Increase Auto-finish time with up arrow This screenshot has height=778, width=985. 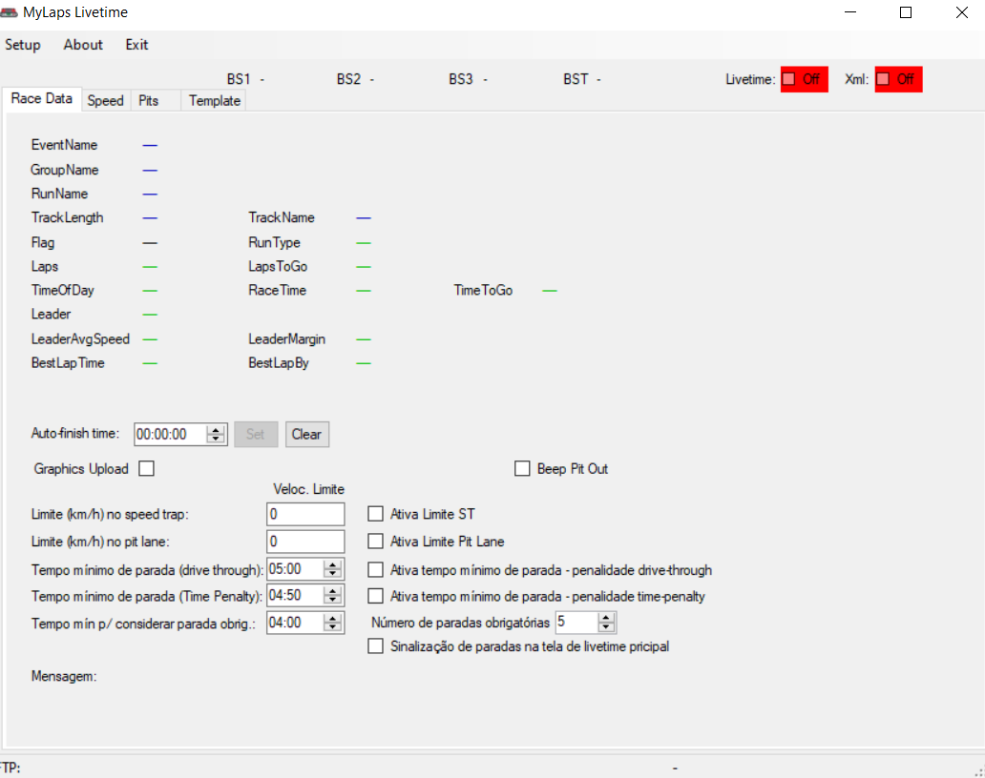[216, 430]
